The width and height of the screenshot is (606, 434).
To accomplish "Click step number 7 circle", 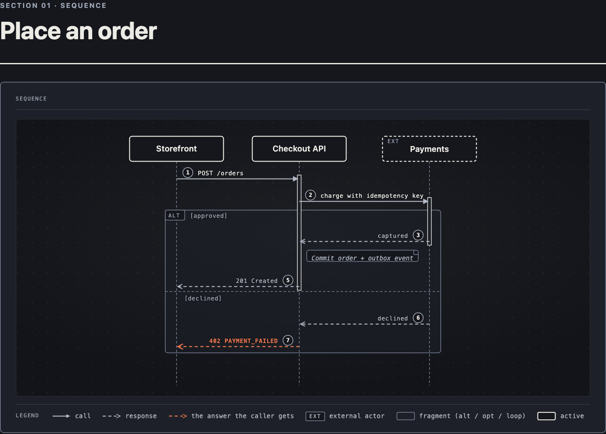I will 288,340.
